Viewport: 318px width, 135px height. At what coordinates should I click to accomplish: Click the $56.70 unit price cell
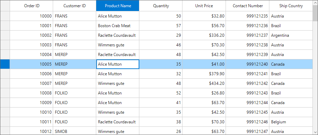click(x=204, y=26)
